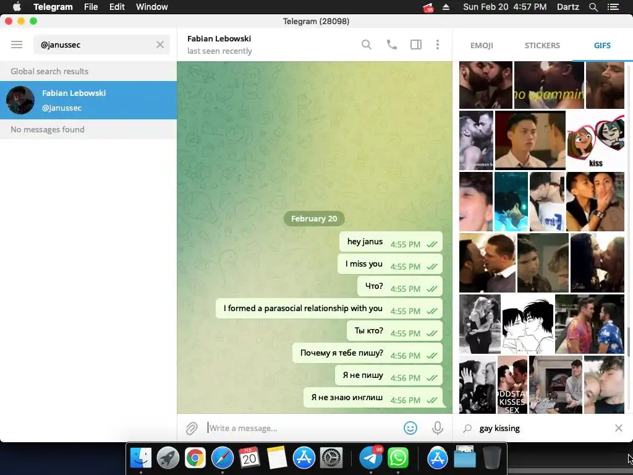Screen dimensions: 633x475
Task: Open Telegram from the Dock
Action: click(x=370, y=458)
